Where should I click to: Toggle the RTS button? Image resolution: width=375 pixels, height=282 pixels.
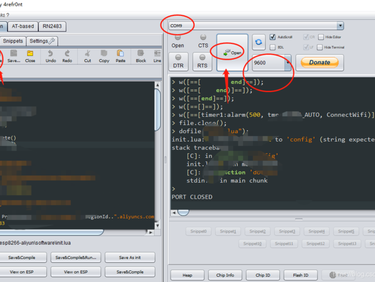point(202,61)
